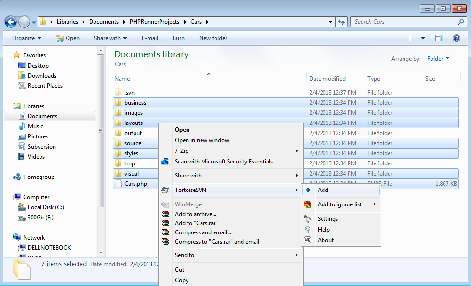The image size is (471, 286).
Task: Click the TortoiseSVN turtle menu icon
Action: coord(165,190)
